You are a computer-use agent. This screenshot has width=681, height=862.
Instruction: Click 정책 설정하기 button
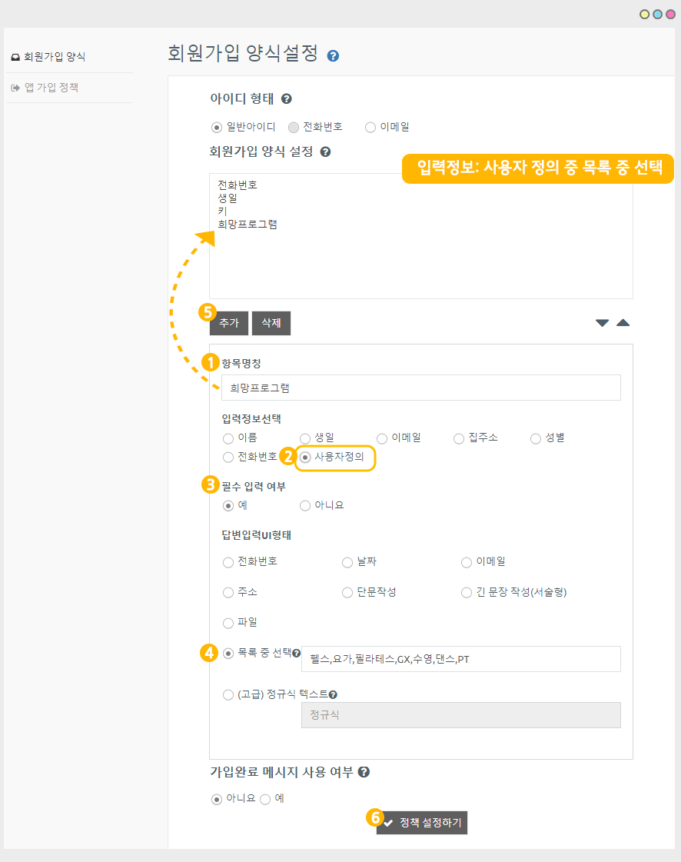422,823
